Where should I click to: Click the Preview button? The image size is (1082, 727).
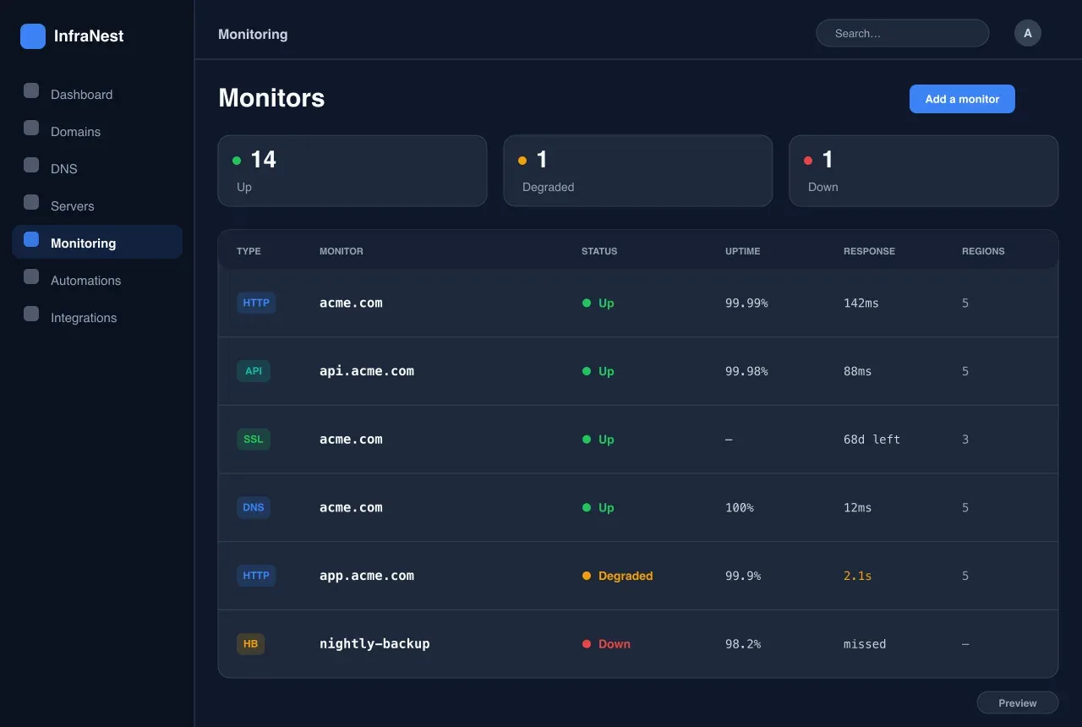coord(1018,702)
